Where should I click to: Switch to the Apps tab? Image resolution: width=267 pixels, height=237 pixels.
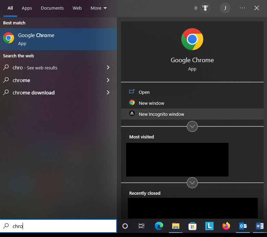coord(27,8)
